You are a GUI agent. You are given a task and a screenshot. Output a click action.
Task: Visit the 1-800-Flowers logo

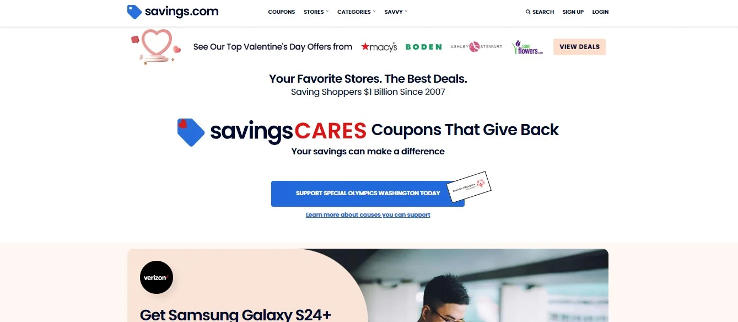tap(527, 47)
